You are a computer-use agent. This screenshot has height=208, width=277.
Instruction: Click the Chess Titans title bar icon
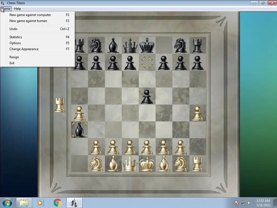pyautogui.click(x=2, y=3)
